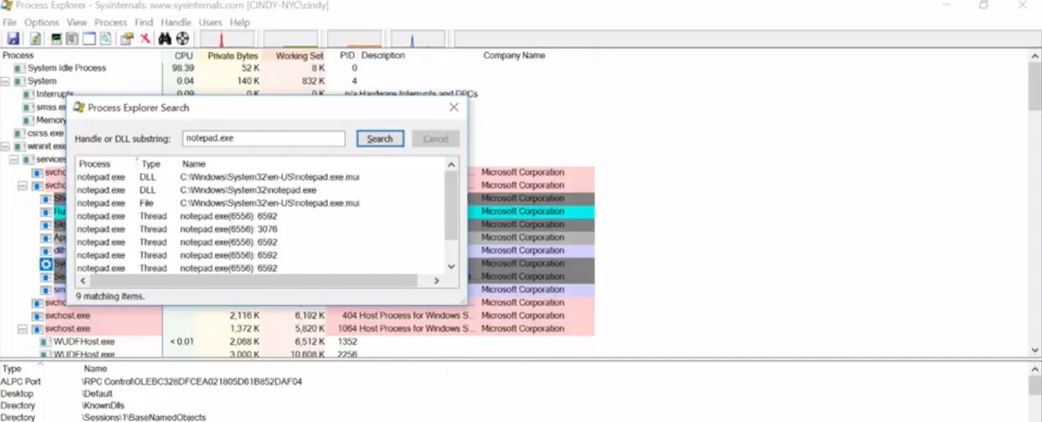1042x422 pixels.
Task: Open the Help menu
Action: (240, 23)
